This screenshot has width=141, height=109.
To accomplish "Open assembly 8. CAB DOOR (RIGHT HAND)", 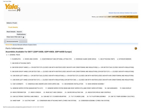I will (x=72, y=67).
